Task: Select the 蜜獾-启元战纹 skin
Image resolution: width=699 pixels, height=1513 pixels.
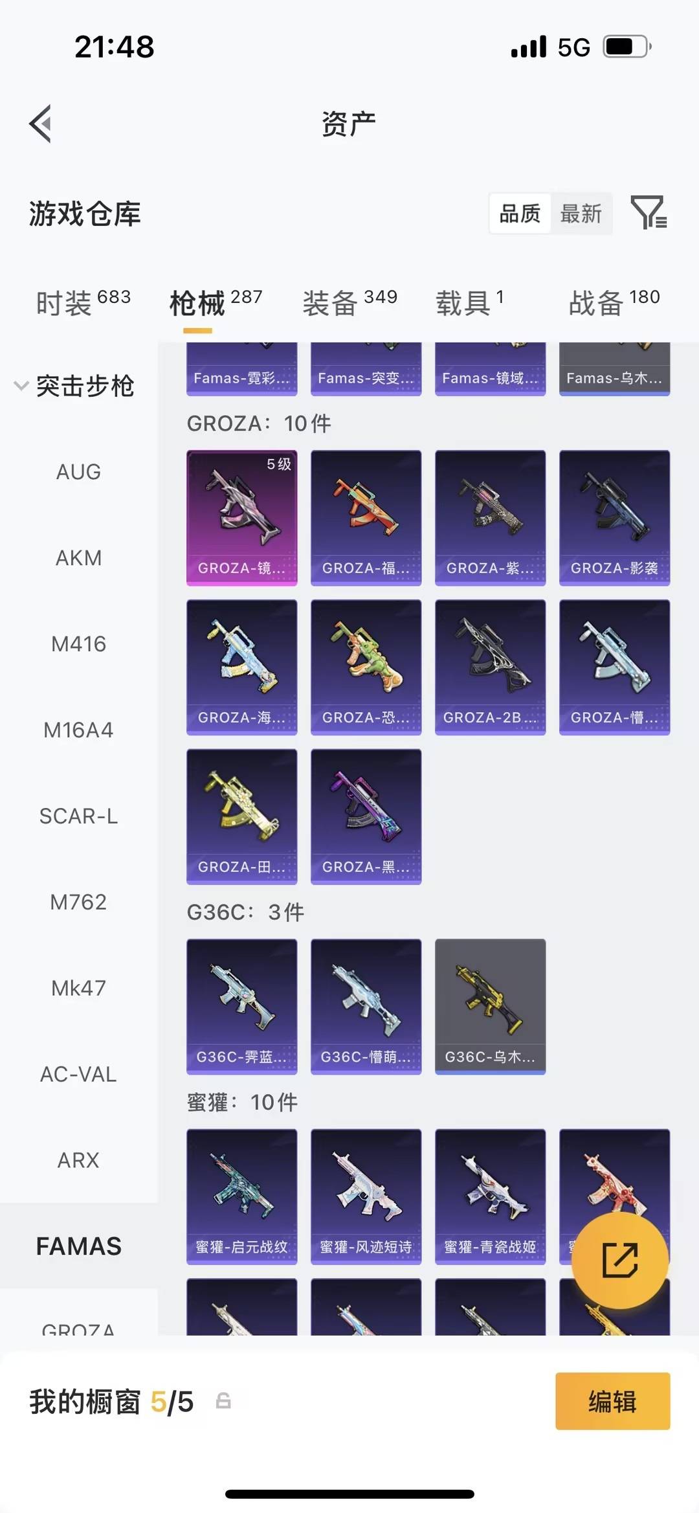Action: 242,1196
